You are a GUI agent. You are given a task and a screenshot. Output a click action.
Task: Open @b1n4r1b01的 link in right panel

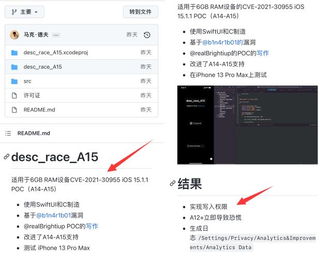(x=222, y=42)
